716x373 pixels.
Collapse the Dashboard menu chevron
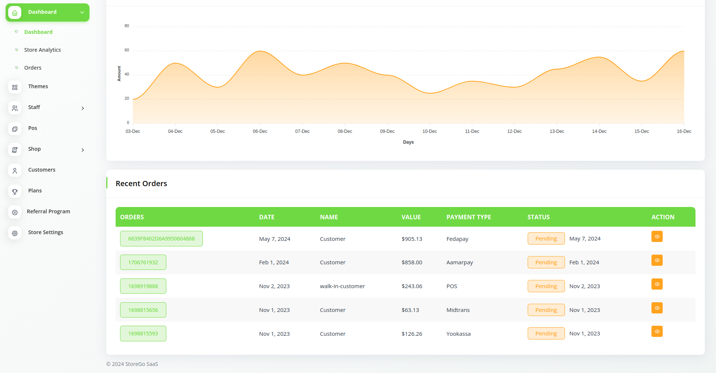[82, 13]
